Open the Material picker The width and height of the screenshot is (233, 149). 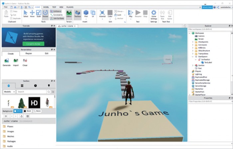click(x=102, y=14)
